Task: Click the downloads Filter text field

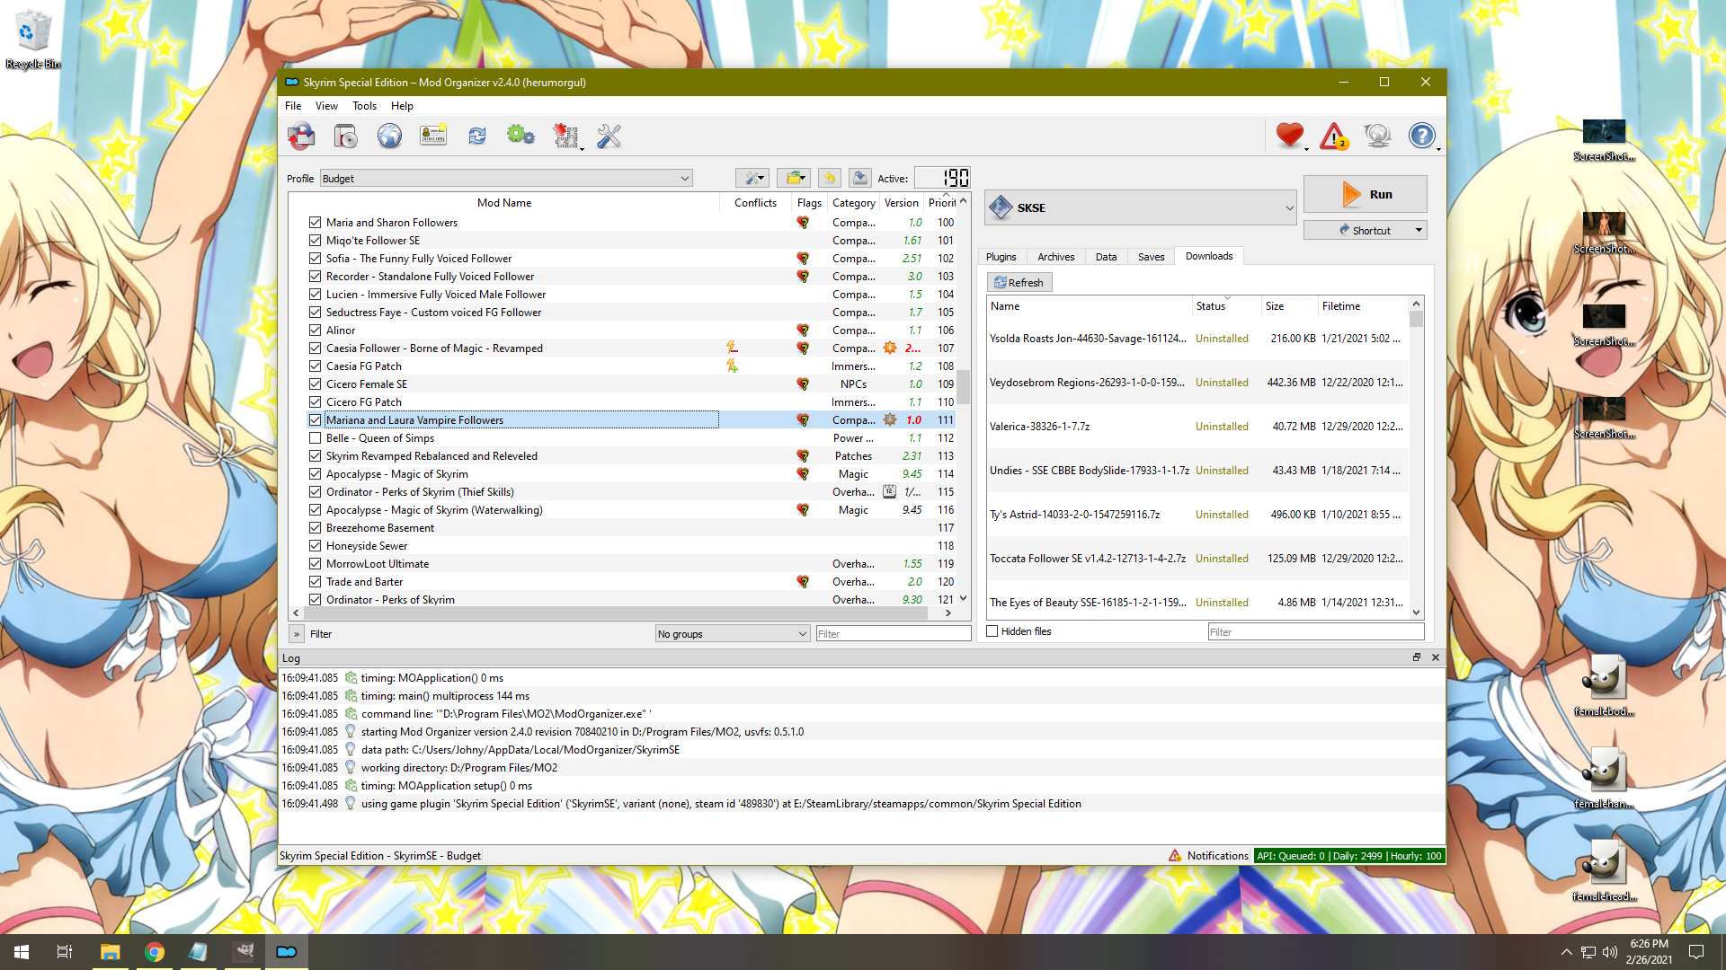Action: coord(1315,632)
